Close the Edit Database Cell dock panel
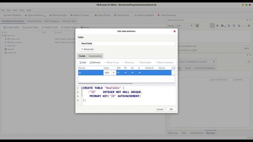Viewport: 253px width, 142px height. click(x=250, y=20)
